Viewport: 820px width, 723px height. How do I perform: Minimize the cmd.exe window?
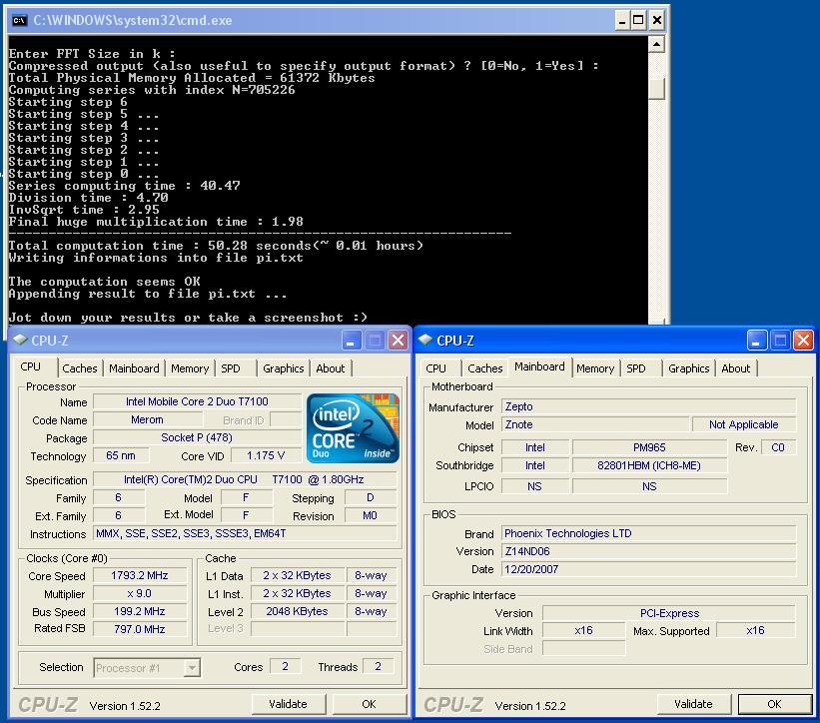click(x=622, y=20)
